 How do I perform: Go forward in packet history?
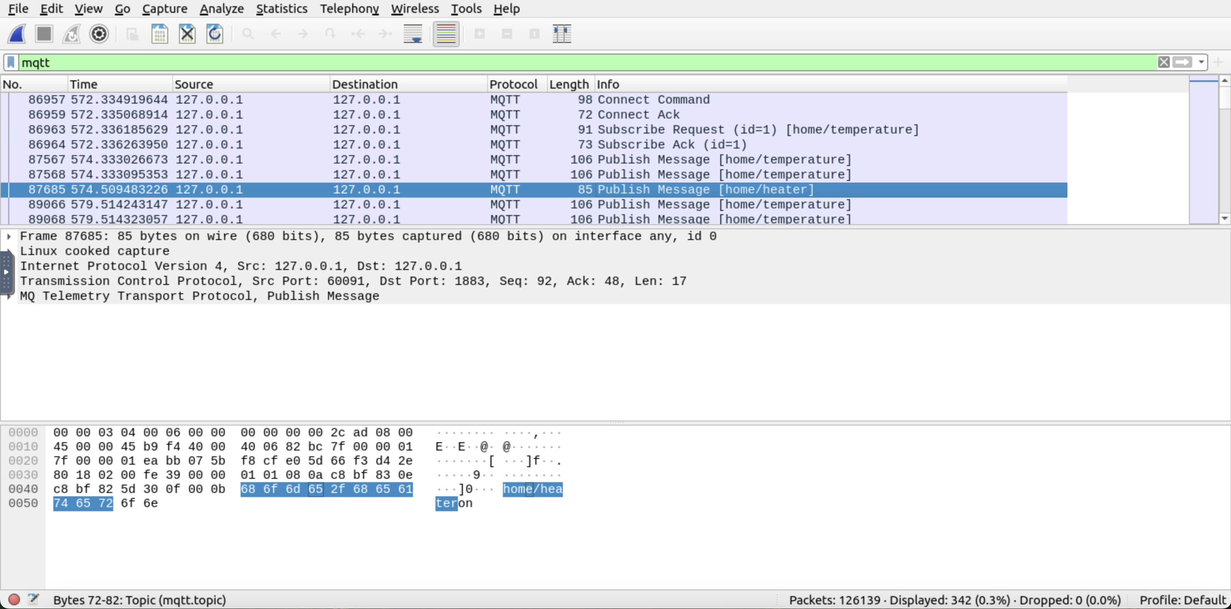(303, 34)
